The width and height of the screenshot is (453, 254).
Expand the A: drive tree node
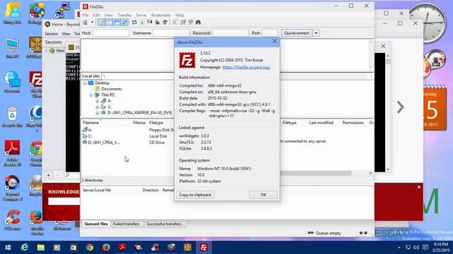click(97, 101)
